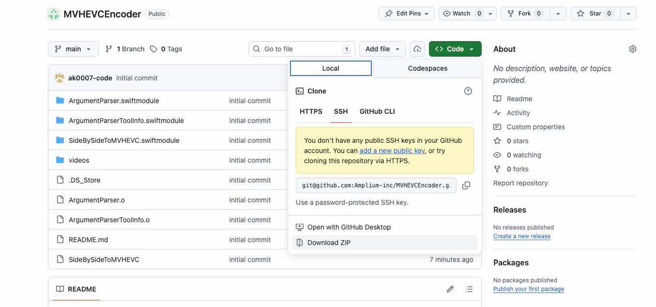Viewport: 656px width, 307px height.
Task: Open the latest initial commit message
Action: click(x=137, y=78)
